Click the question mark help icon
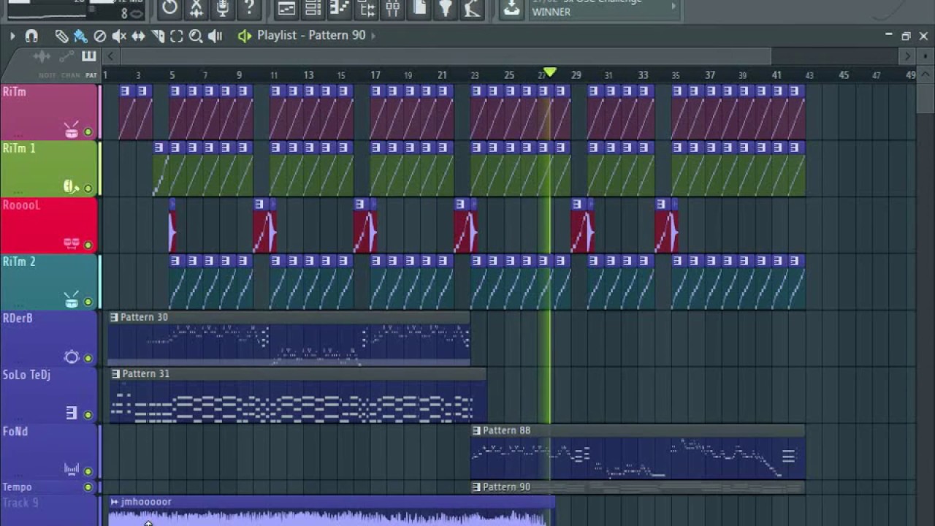Image resolution: width=935 pixels, height=526 pixels. coord(249,8)
